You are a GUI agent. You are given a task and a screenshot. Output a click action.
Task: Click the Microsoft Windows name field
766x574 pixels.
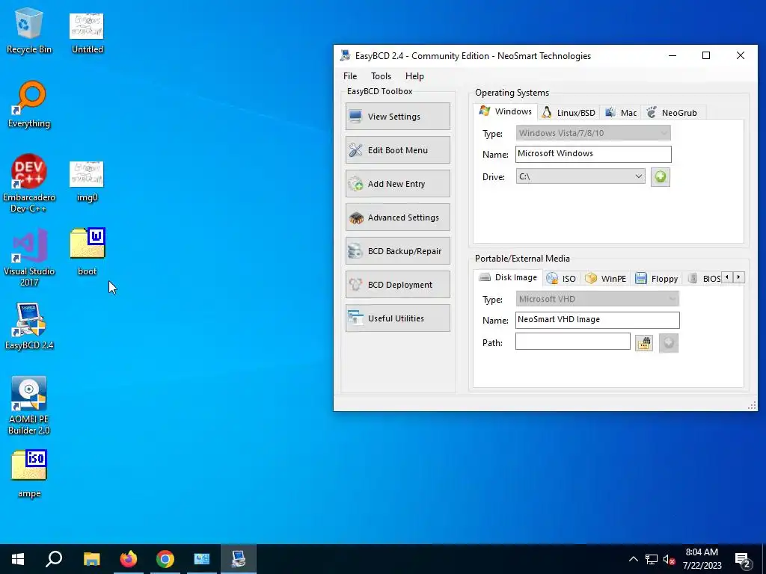tap(593, 154)
